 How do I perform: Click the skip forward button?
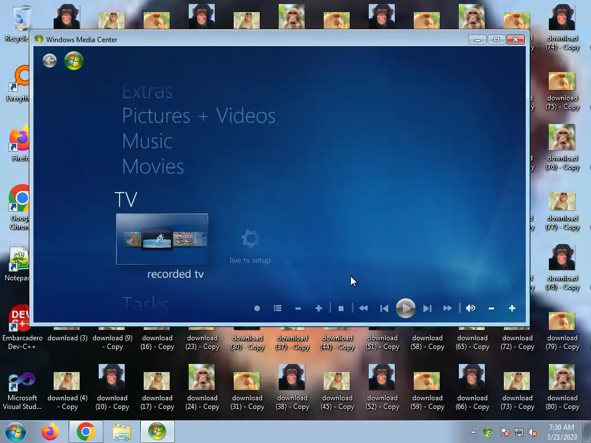427,309
